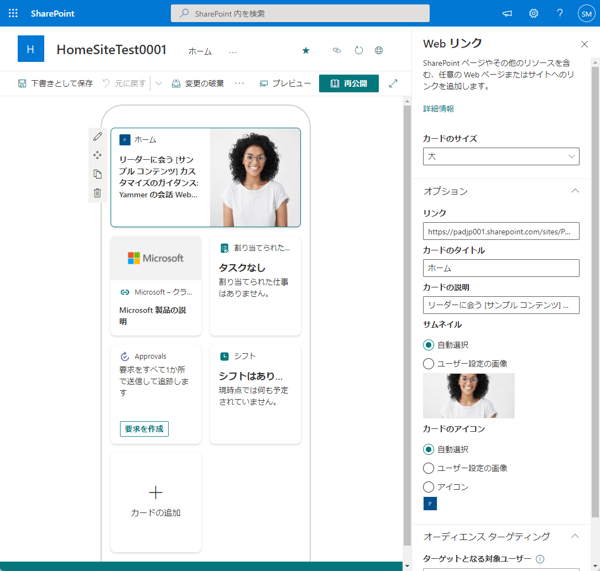Click the リンク URL input field
600x571 pixels.
pos(501,232)
